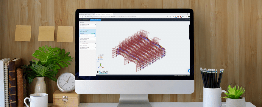
Task: Open dropdown arrow of second March revision
Action: click(95, 38)
